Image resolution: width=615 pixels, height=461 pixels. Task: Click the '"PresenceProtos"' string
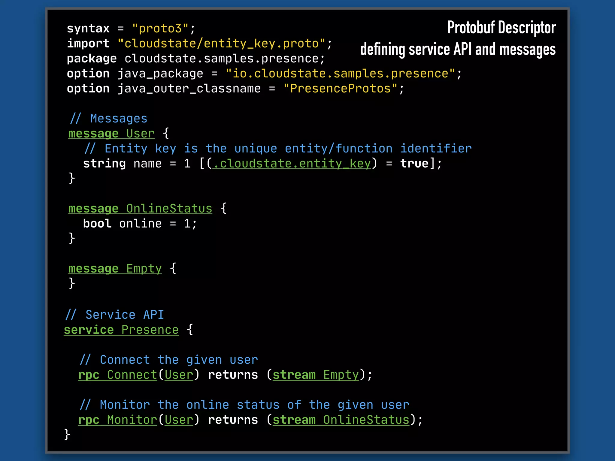pyautogui.click(x=341, y=89)
